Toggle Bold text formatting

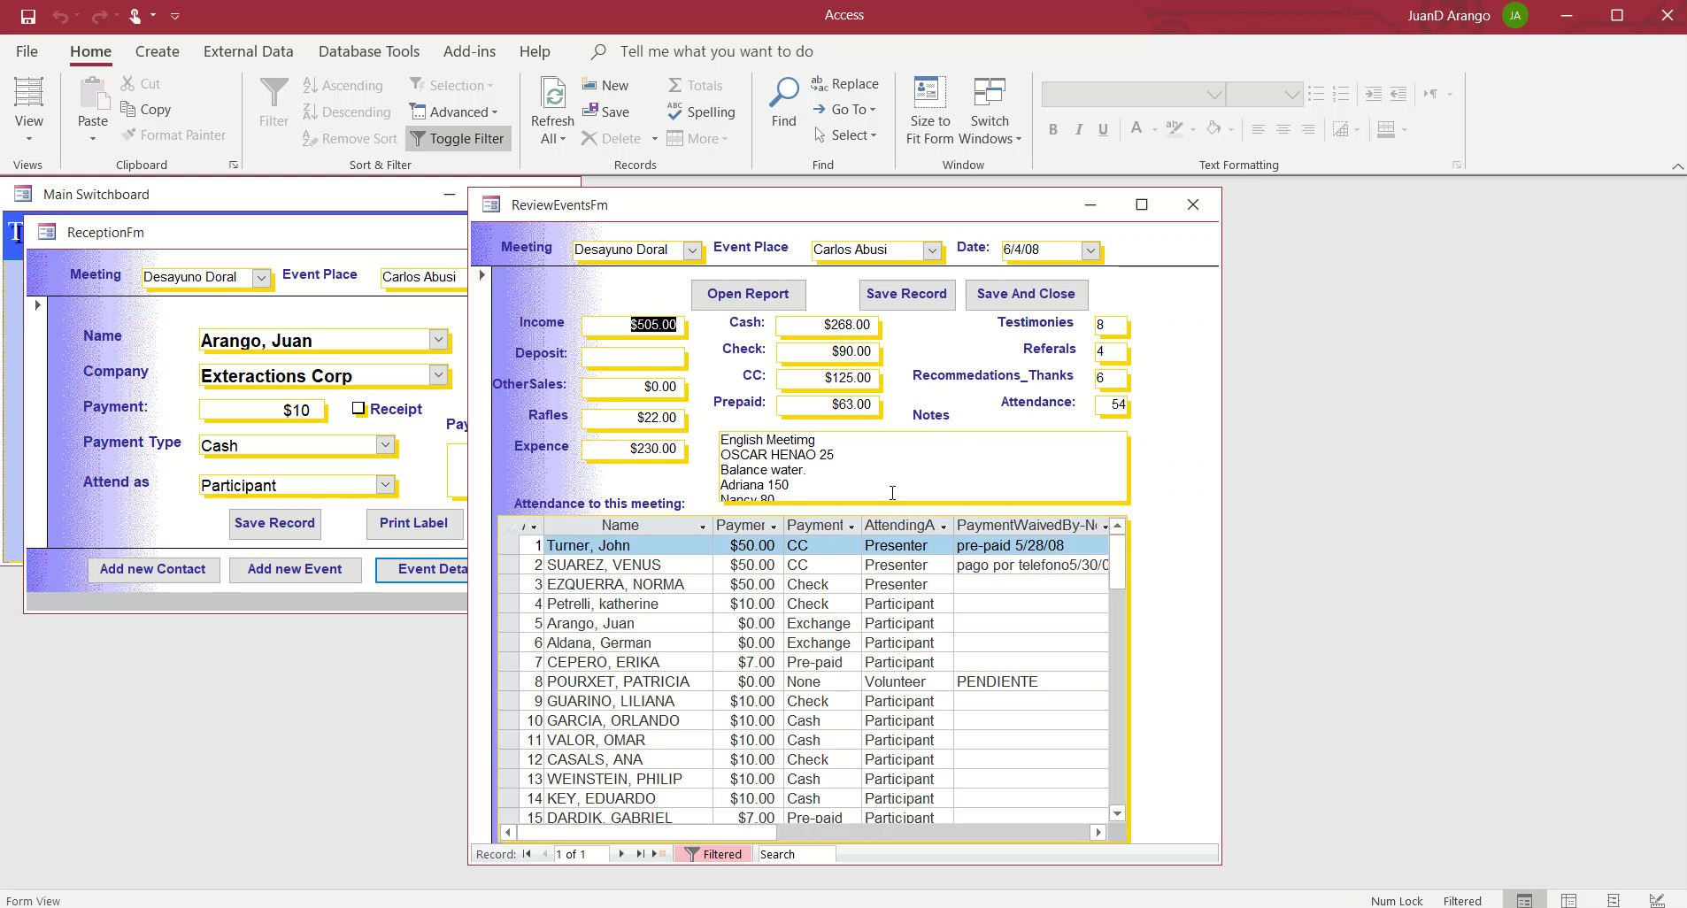pyautogui.click(x=1053, y=130)
